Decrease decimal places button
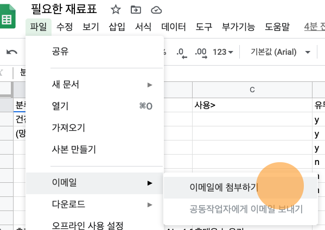325x230 pixels. [182, 53]
